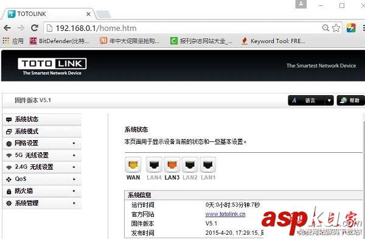Click the LAN4 port icon
Viewport: 365px width, 239px height.
click(x=154, y=165)
